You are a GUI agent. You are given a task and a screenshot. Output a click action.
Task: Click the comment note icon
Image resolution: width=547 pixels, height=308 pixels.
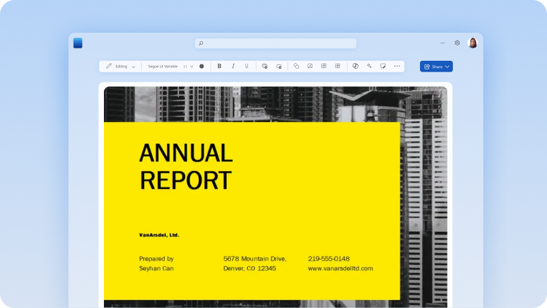(x=383, y=66)
